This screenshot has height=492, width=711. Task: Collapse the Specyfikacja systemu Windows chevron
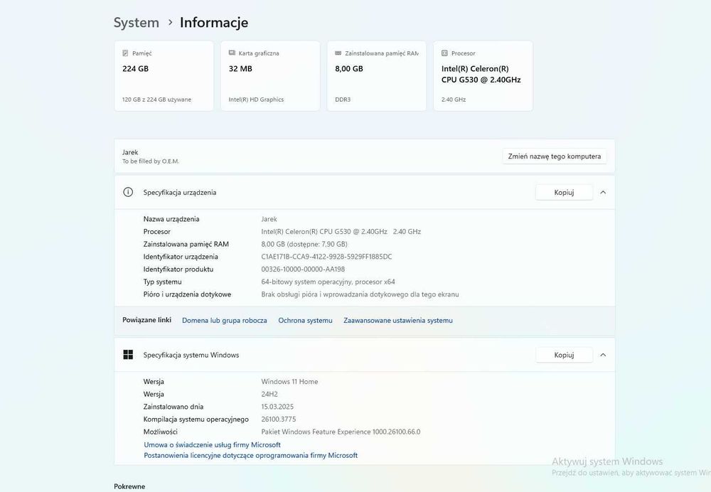pyautogui.click(x=603, y=355)
